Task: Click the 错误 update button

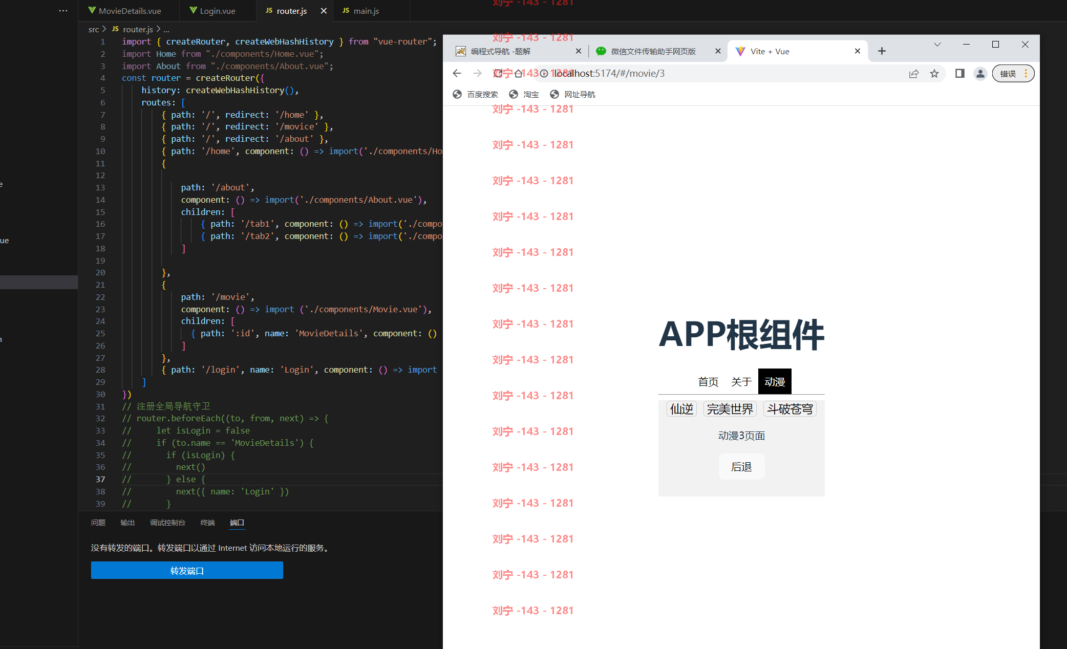Action: click(1013, 73)
